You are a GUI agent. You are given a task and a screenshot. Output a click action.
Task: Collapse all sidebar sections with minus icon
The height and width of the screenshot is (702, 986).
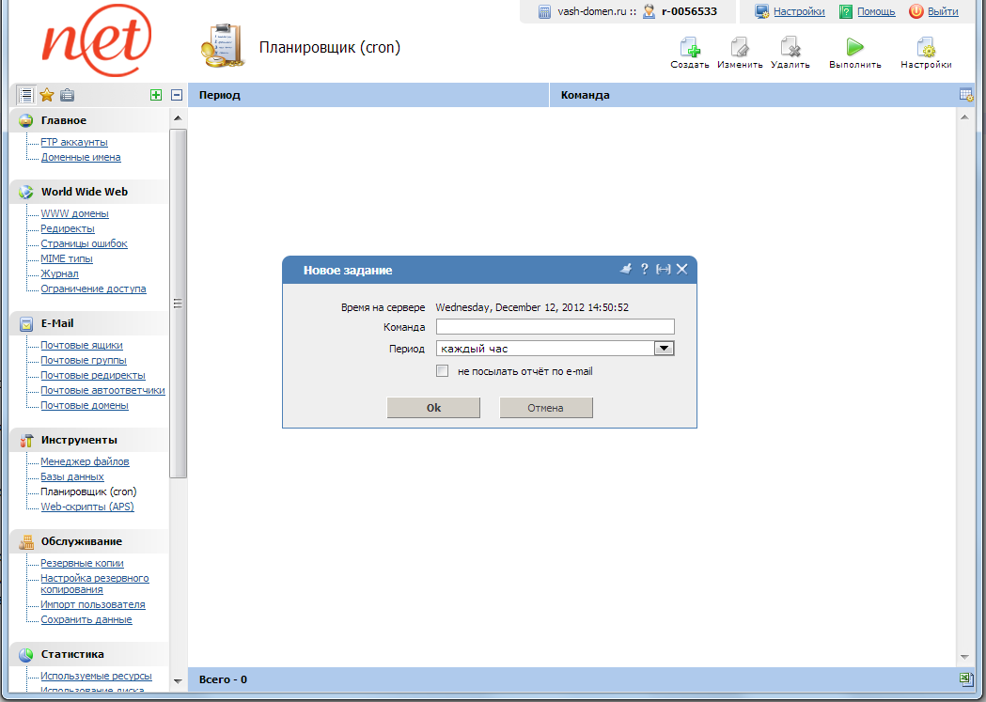coord(176,94)
